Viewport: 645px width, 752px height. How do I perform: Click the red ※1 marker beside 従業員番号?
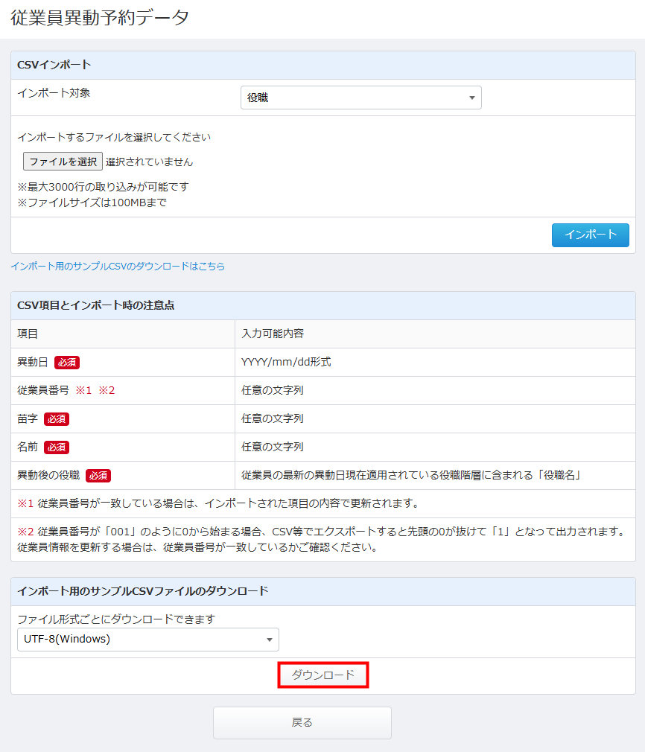point(83,391)
